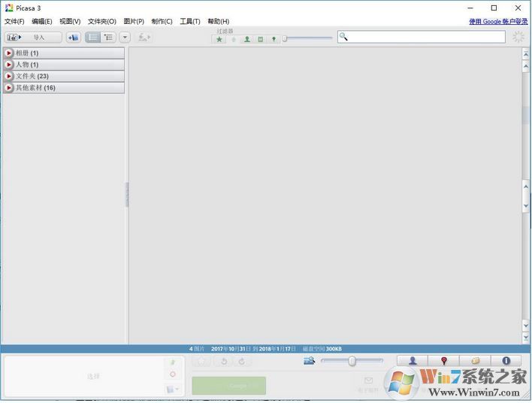The height and width of the screenshot is (403, 532).
Task: Open the 图片(P) menu
Action: (134, 22)
